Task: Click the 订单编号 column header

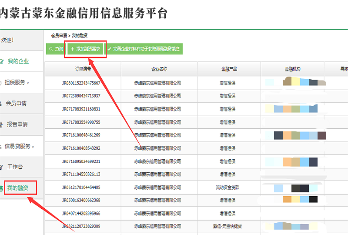Action: click(x=83, y=69)
